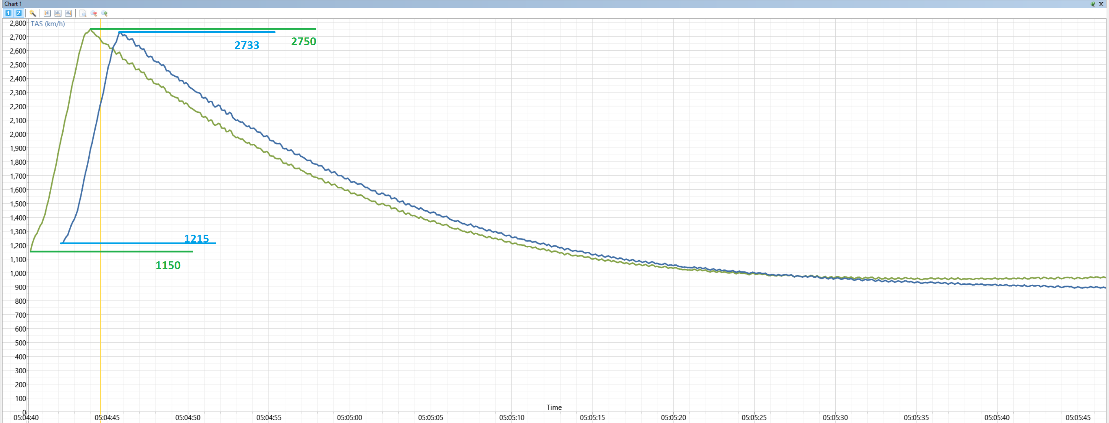Viewport: 1109px width, 423px height.
Task: Close the Chart 1 panel
Action: tap(1101, 4)
